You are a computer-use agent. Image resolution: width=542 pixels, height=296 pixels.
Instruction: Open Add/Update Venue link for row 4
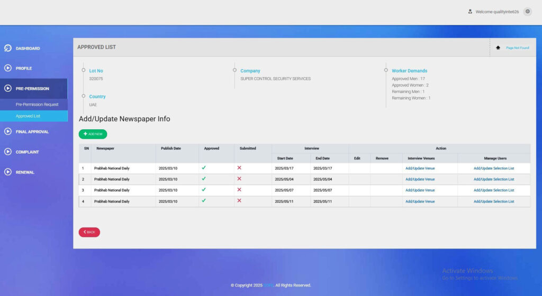tap(420, 202)
